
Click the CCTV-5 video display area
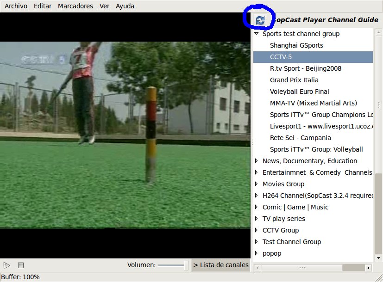(125, 135)
